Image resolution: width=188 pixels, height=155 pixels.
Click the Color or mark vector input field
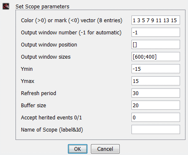click(156, 20)
